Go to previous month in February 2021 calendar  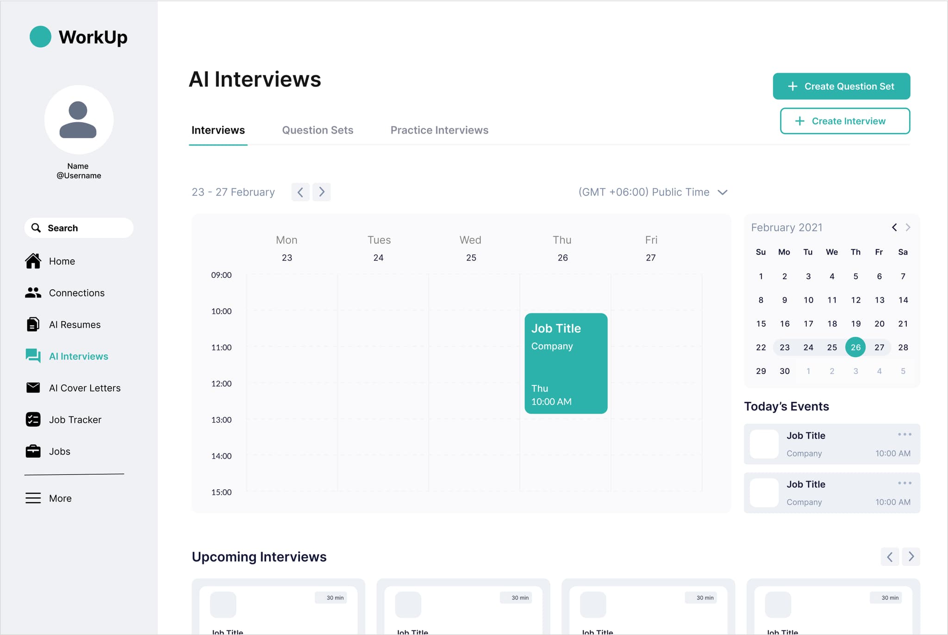tap(894, 227)
